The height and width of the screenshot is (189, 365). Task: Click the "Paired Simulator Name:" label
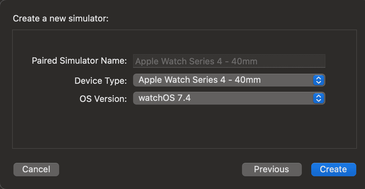click(x=79, y=61)
